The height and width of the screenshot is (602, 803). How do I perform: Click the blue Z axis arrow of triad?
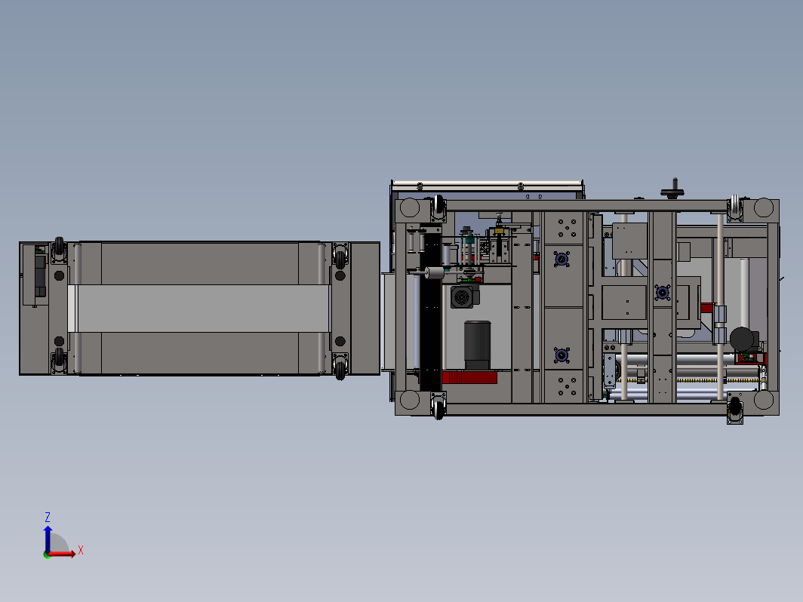click(x=48, y=539)
